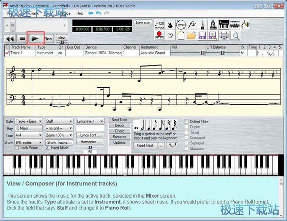Click the undo arrow icon

98,13
